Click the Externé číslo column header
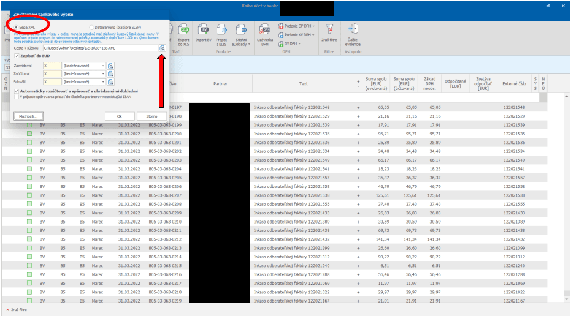 514,84
